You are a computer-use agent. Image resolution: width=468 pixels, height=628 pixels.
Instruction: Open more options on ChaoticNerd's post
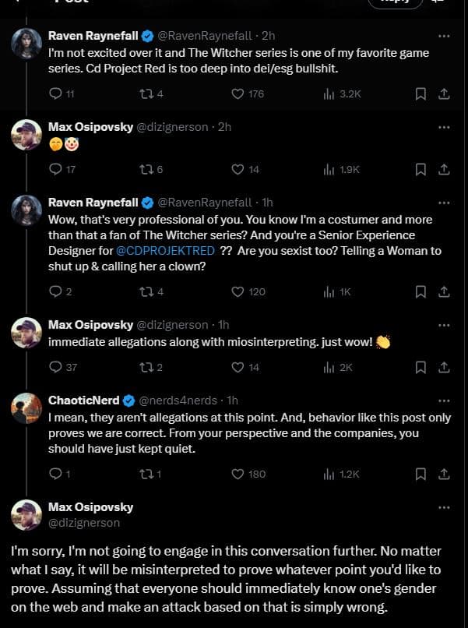(444, 400)
